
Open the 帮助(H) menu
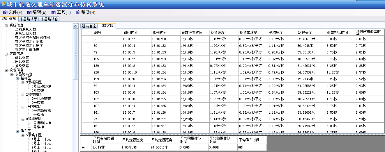pos(85,12)
